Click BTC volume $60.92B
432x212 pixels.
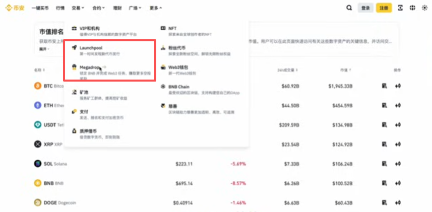290,86
